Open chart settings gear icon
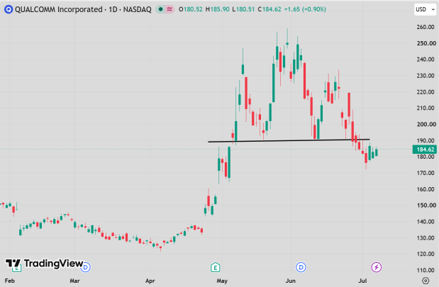Viewport: 439px width, 287px height. pos(426,281)
